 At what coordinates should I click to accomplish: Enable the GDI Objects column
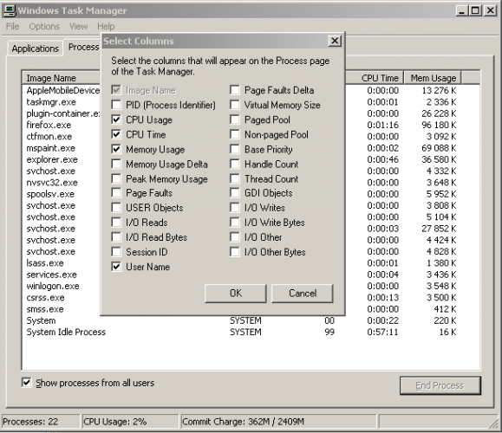(235, 193)
